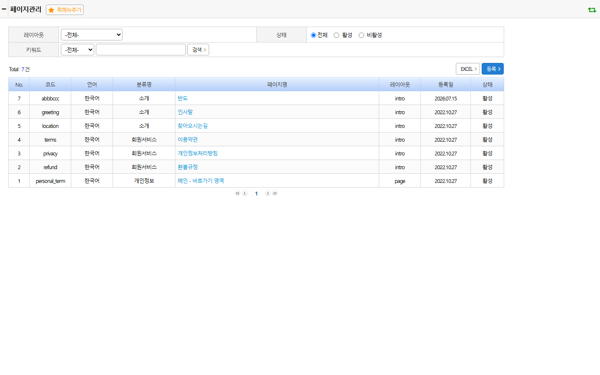Select the 비활성 status radio button
This screenshot has width=600, height=375.
click(x=361, y=35)
